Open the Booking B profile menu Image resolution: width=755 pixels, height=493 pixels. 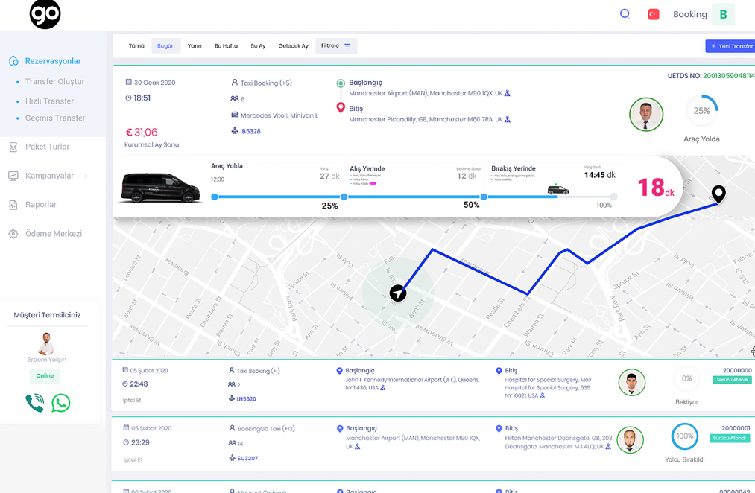[722, 14]
